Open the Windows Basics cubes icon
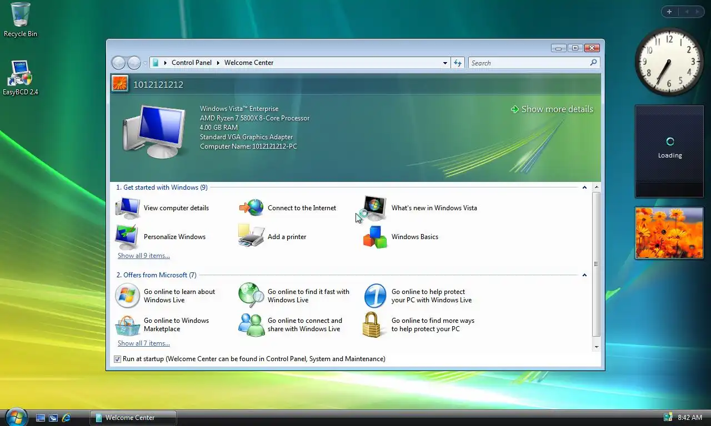This screenshot has height=426, width=711. pos(375,237)
